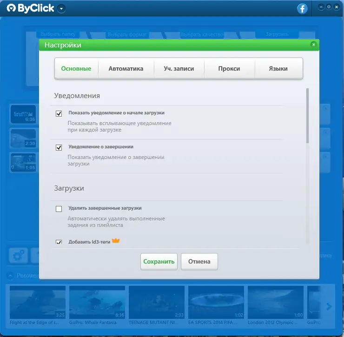This screenshot has width=344, height=337.
Task: Click Выбрать качество in background window
Action: point(202,35)
